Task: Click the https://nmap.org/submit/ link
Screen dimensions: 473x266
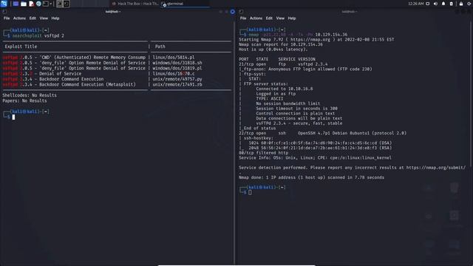Action: pos(435,168)
